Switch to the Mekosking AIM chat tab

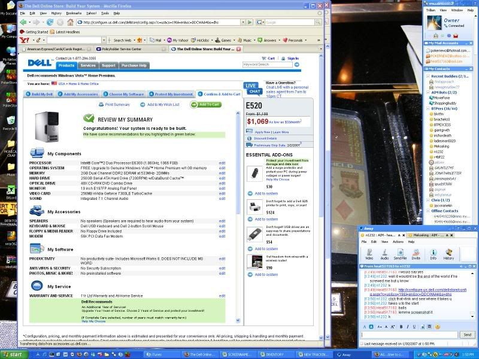tap(431, 235)
